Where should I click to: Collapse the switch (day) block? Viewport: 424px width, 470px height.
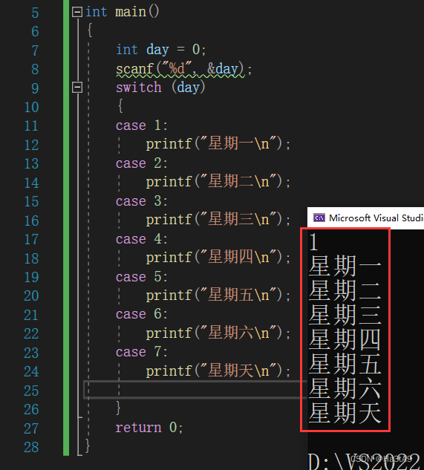click(x=77, y=88)
